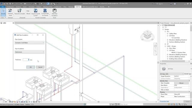Close the {3D} view tab
192x108 pixels.
[13, 23]
